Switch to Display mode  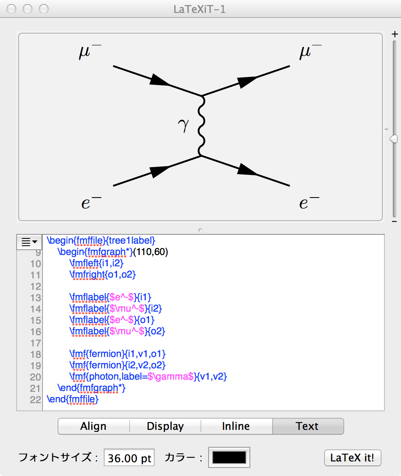click(x=165, y=426)
